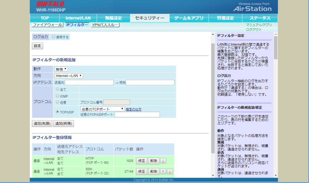The width and height of the screenshot is (309, 183).
Task: Open the TOP tab
Action: 45,18
